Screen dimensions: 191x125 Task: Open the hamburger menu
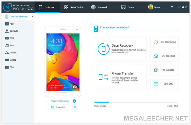[172, 7]
